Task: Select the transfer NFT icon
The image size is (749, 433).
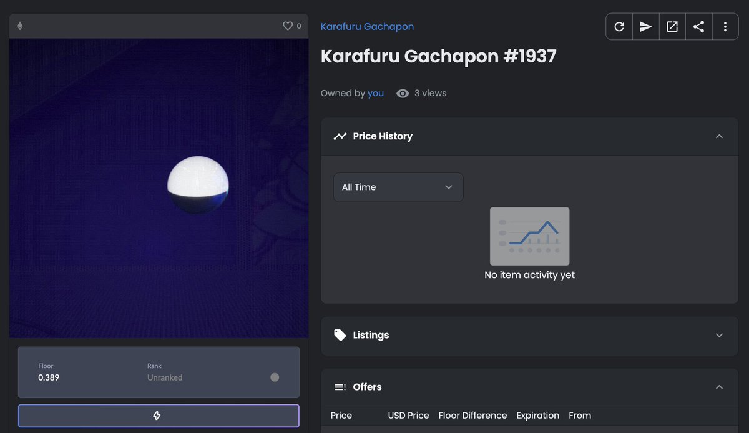Action: [645, 26]
